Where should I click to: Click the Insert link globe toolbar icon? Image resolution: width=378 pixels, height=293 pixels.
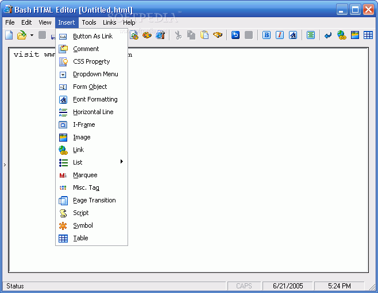pyautogui.click(x=342, y=35)
